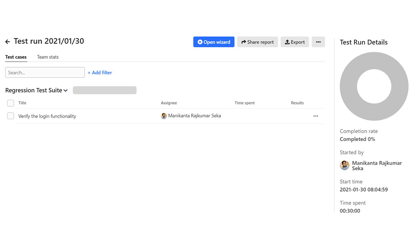
Task: Click the gray completion donut chart
Action: (374, 63)
